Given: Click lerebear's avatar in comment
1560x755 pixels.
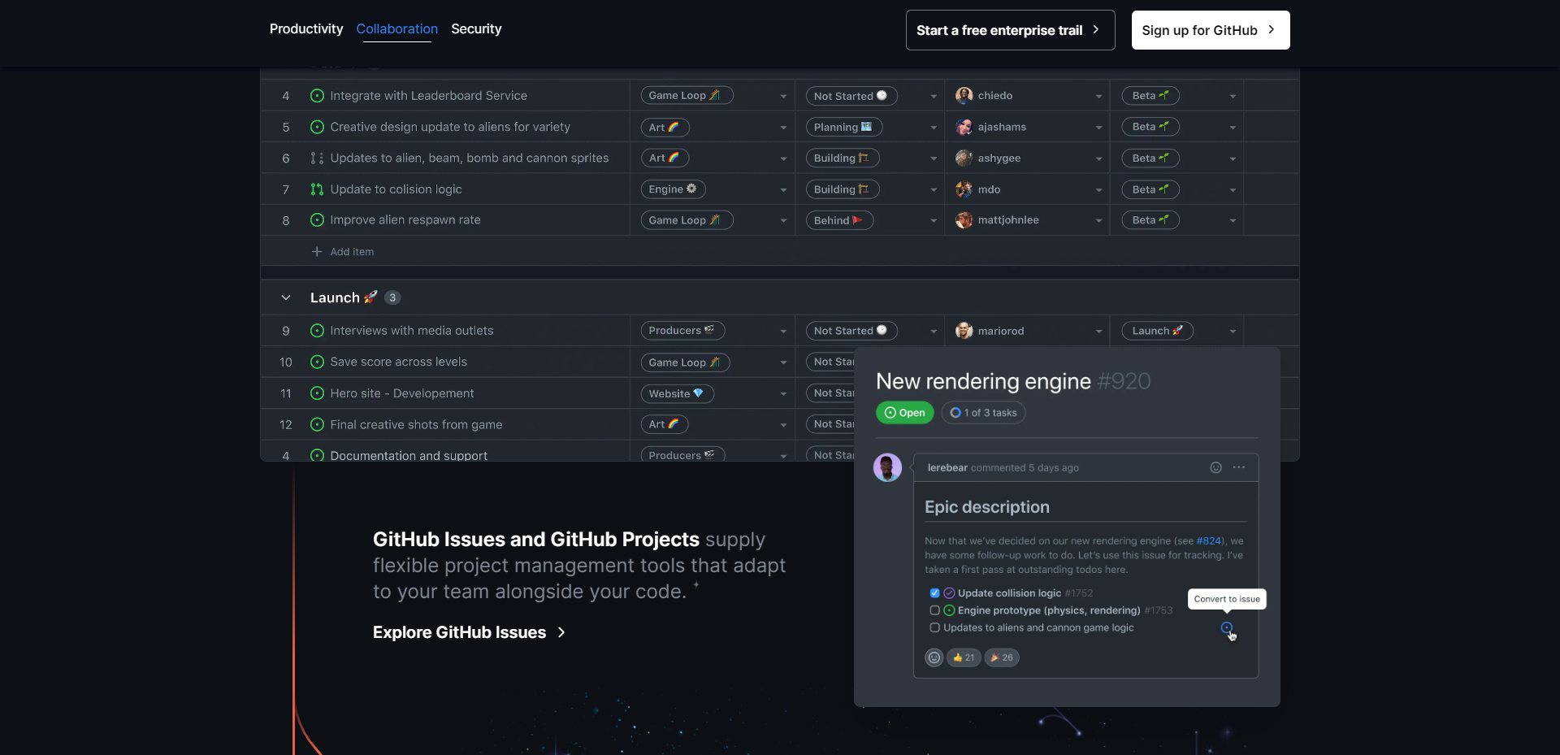Looking at the screenshot, I should (887, 467).
